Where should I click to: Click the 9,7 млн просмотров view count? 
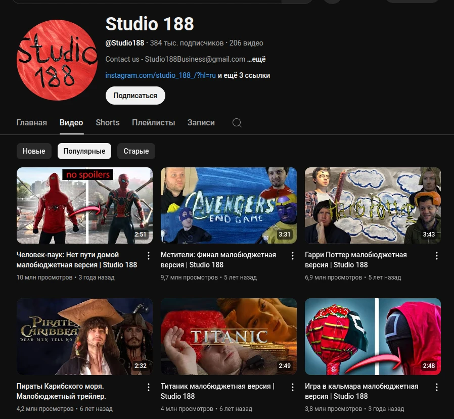(189, 277)
